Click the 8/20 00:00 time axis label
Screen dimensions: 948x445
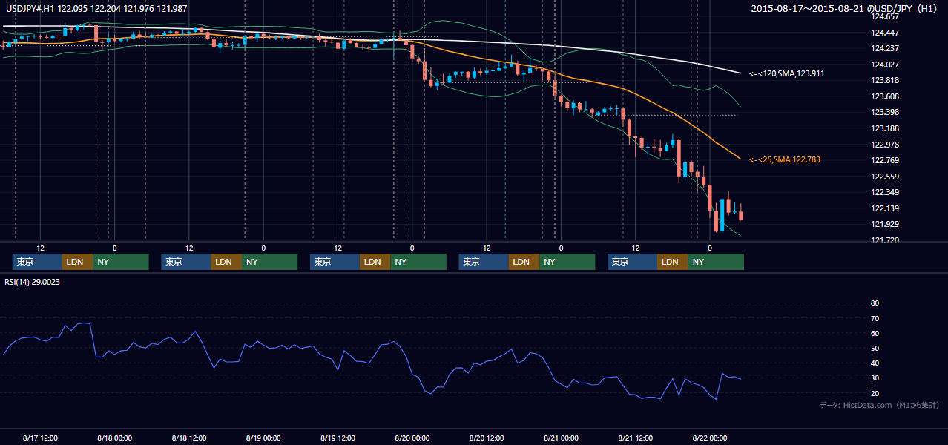(412, 438)
